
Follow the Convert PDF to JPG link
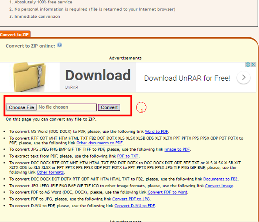pyautogui.click(x=131, y=199)
